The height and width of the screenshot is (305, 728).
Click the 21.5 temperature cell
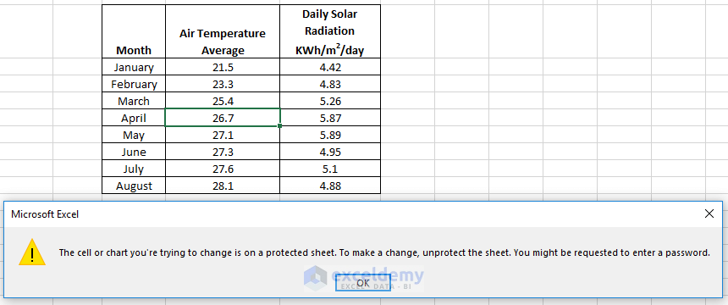(x=223, y=67)
